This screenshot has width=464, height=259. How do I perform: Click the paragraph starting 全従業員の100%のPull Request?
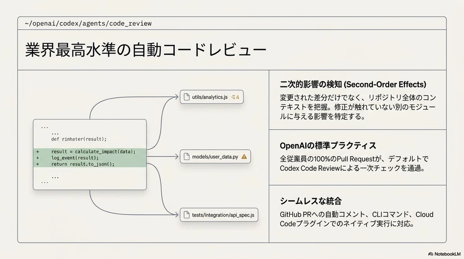tap(355, 164)
